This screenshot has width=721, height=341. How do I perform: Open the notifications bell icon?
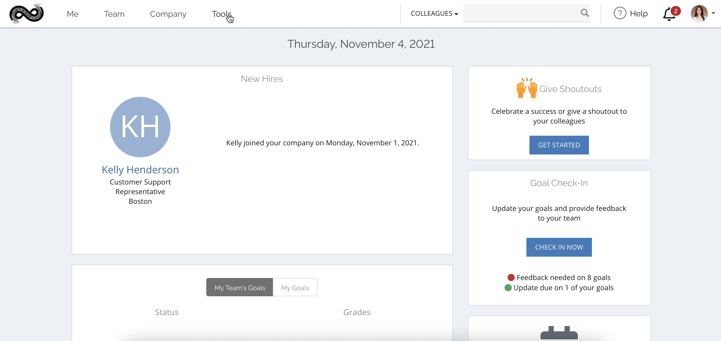[x=670, y=14]
